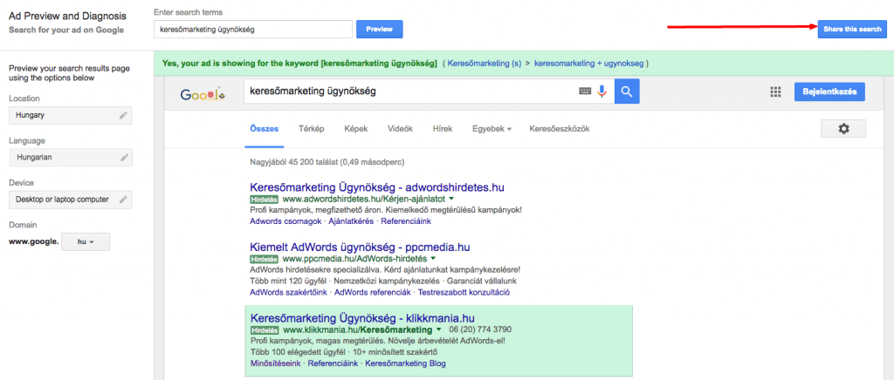The width and height of the screenshot is (894, 380).
Task: Select the Képek tab
Action: point(356,129)
